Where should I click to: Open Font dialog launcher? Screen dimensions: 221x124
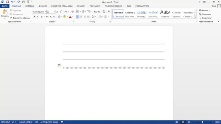click(x=74, y=22)
